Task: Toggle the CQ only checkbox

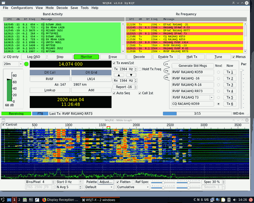Action: pos(5,57)
